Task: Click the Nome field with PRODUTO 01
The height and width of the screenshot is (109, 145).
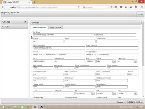Action: 59,54
